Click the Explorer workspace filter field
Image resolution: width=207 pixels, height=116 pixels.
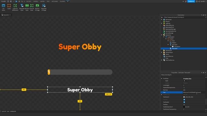pos(183,17)
